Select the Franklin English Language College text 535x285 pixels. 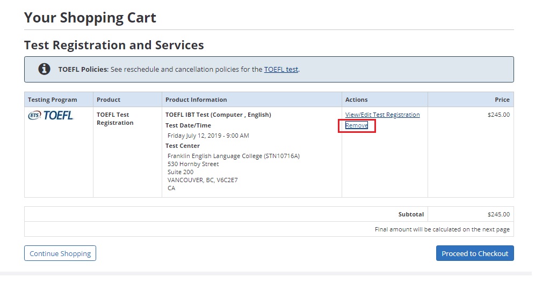pos(234,156)
